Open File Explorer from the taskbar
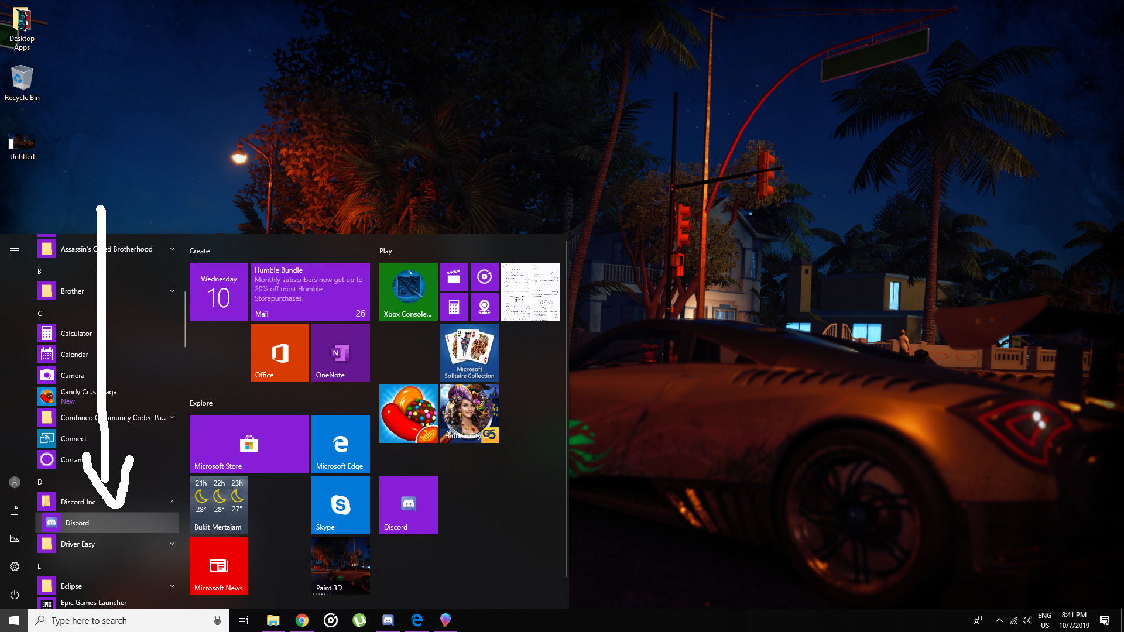 (x=273, y=620)
